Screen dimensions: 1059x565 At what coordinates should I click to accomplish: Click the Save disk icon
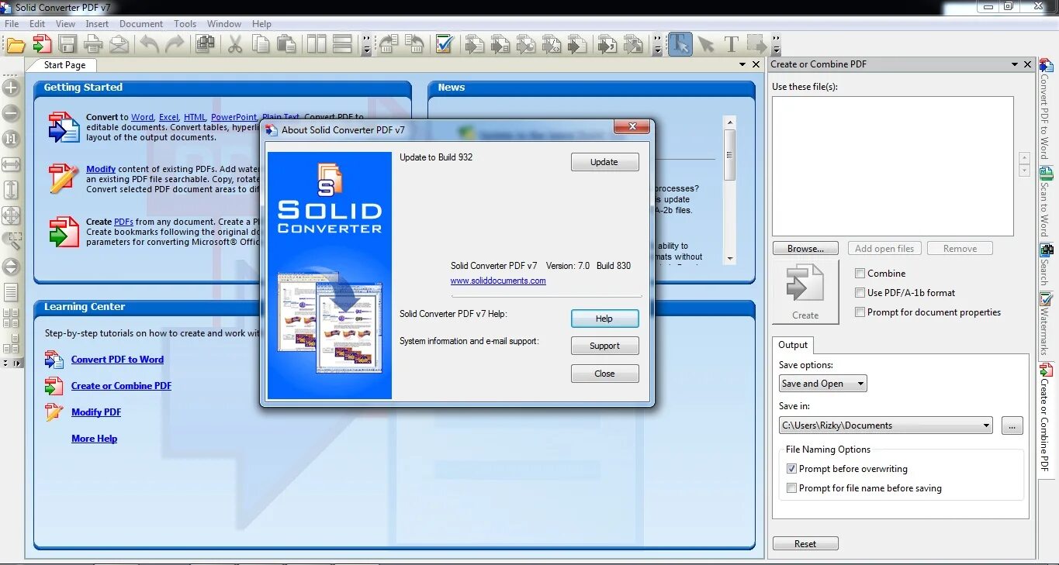[x=67, y=44]
